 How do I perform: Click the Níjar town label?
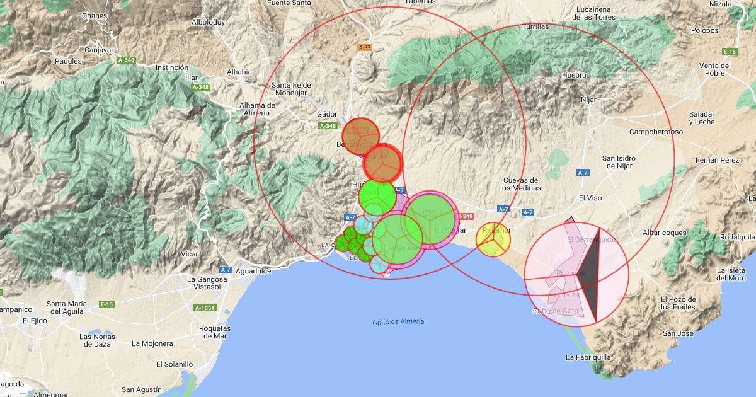pyautogui.click(x=588, y=100)
